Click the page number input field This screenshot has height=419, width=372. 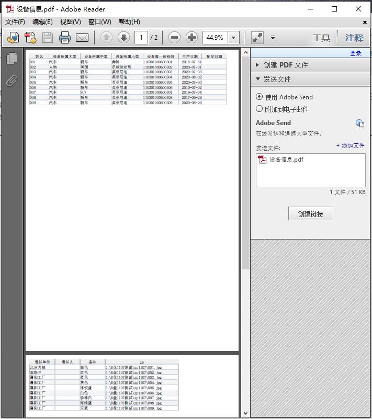pos(141,38)
